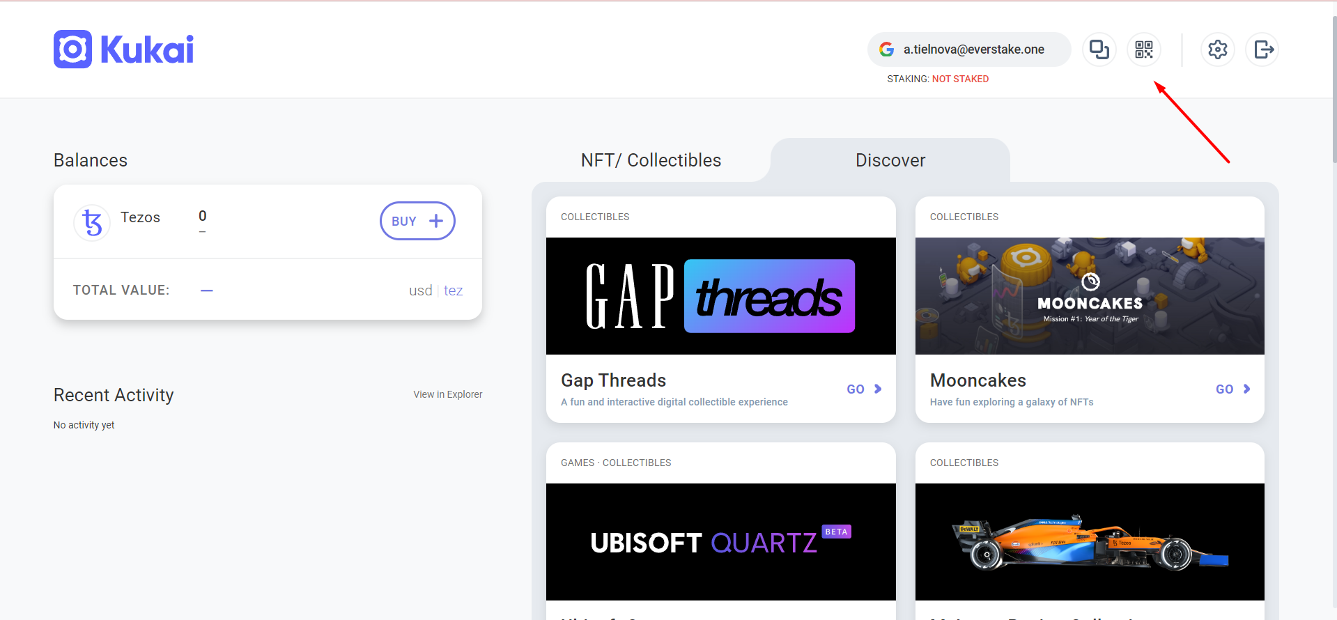This screenshot has height=620, width=1337.
Task: Click the Balances heading
Action: tap(91, 160)
